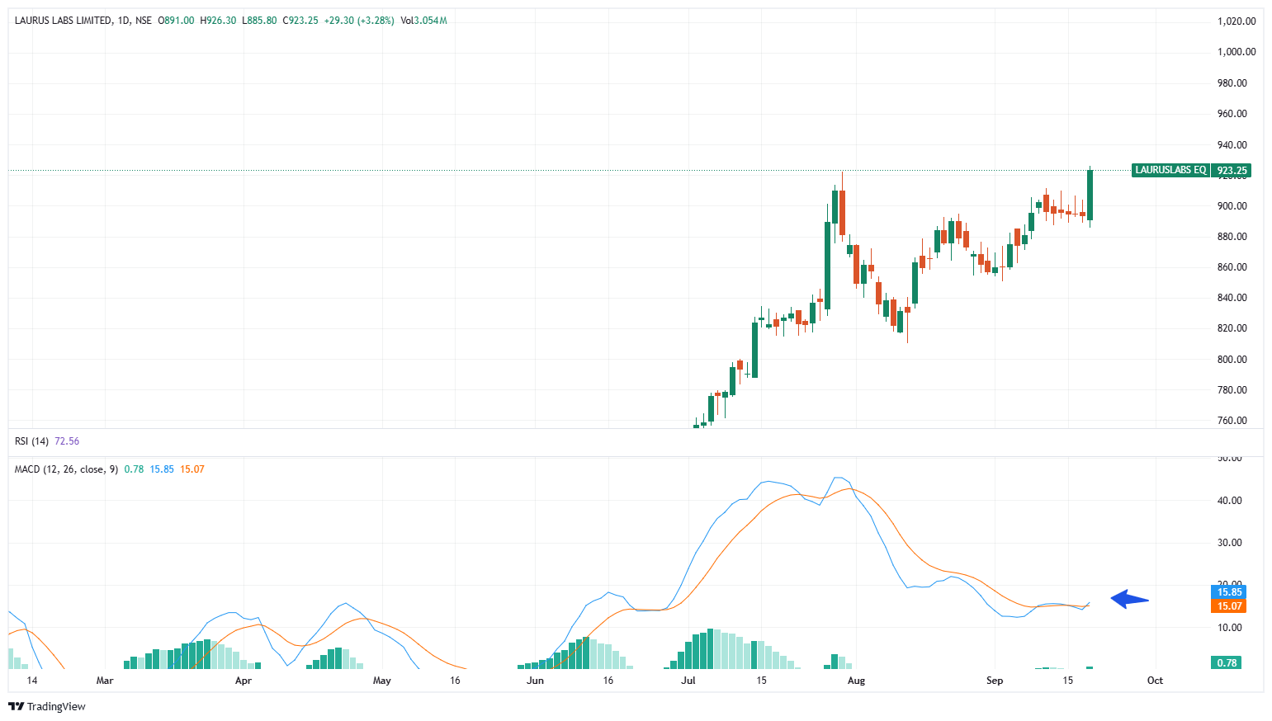Click the Apr label on time axis
The image size is (1272, 721).
click(x=243, y=681)
